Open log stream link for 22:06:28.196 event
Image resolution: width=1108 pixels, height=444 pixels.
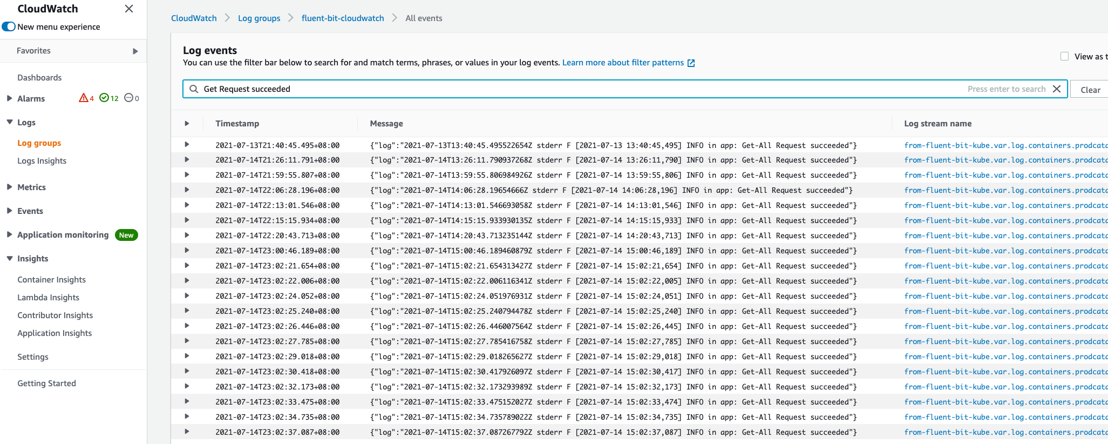coord(1006,191)
